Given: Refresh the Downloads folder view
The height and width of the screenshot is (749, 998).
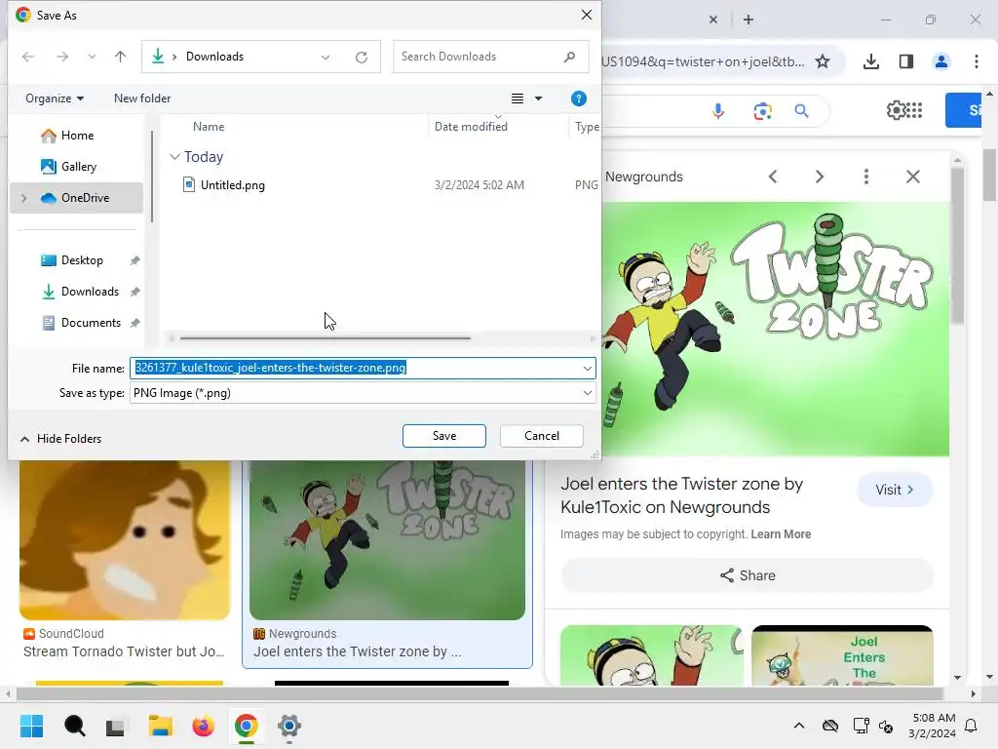Looking at the screenshot, I should coord(362,58).
